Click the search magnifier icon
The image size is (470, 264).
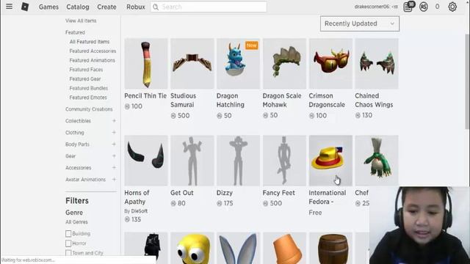(156, 7)
